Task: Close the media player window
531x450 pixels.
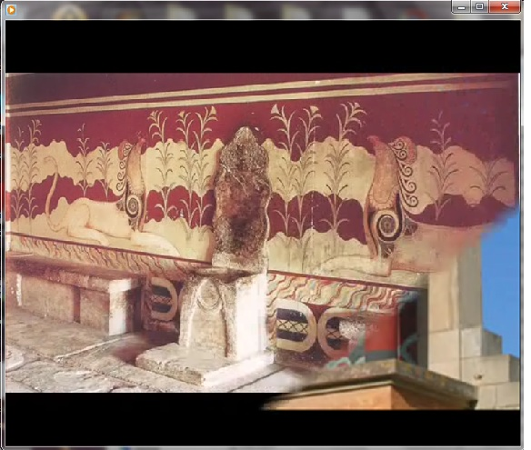Action: 505,6
